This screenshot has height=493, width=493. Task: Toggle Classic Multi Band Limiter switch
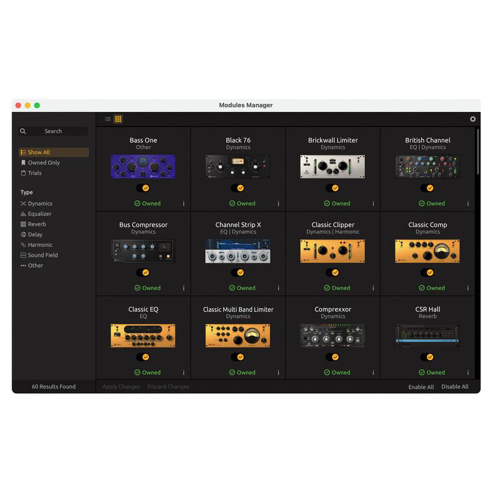[237, 357]
